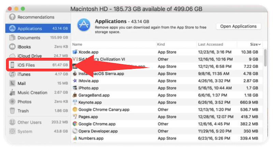Select the Xcode.app file name

tap(88, 52)
